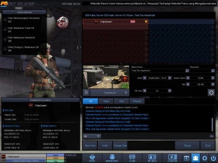Click the Password input field

tap(201, 71)
